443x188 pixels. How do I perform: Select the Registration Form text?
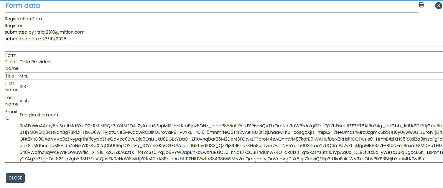pos(24,19)
